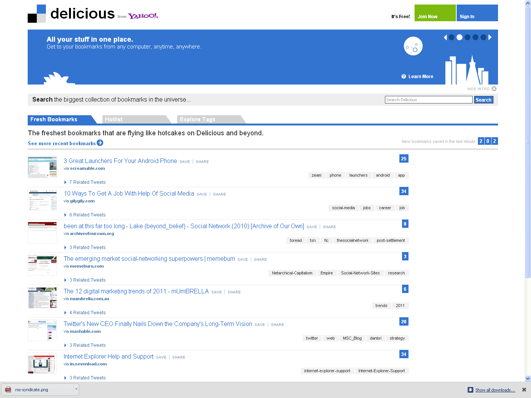Viewport: 531px width, 398px height.
Task: Click the Join Now button
Action: [435, 13]
